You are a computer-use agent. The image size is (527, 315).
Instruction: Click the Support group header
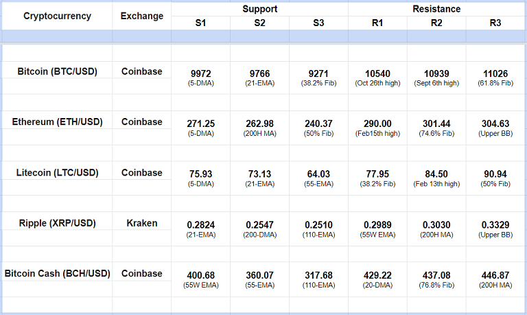pyautogui.click(x=259, y=9)
